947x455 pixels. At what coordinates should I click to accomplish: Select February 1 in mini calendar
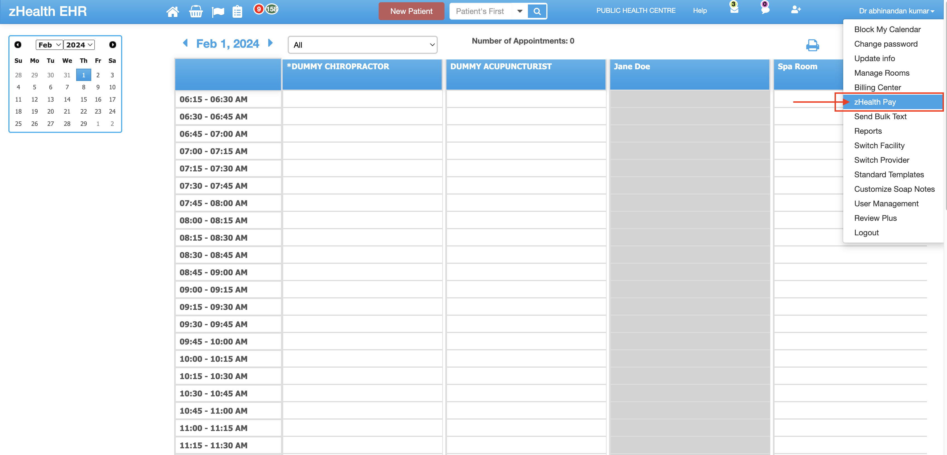click(83, 75)
